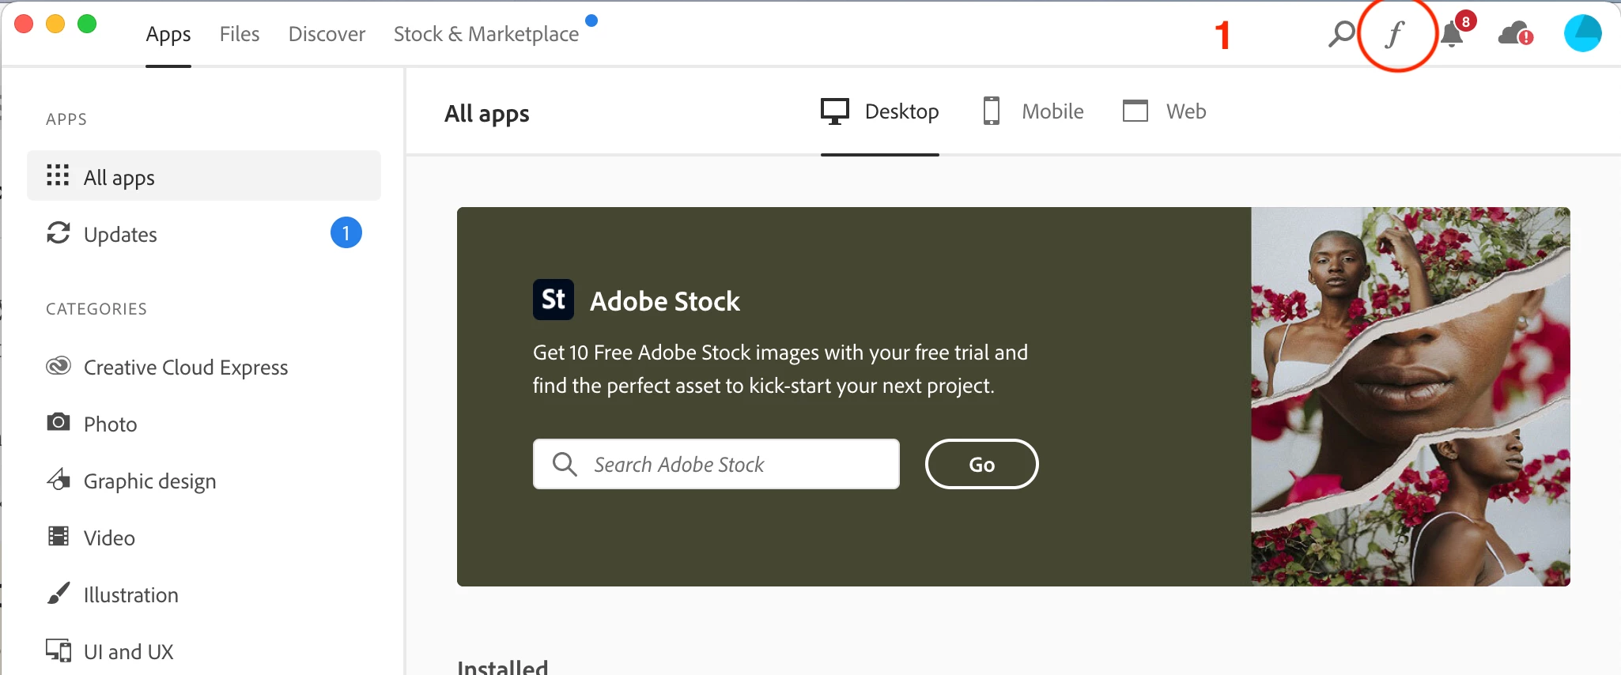Open the account profile avatar

coord(1583,33)
